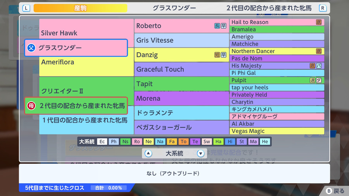The height and width of the screenshot is (196, 349).
Task: Select the Graceful Touch pedigree cell
Action: [181, 69]
